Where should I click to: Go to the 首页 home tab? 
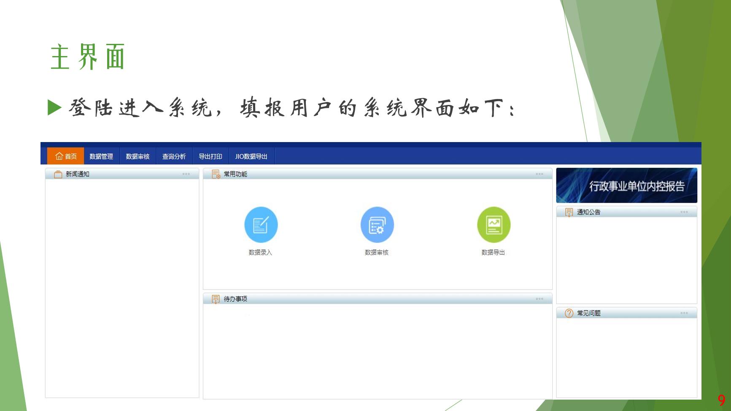point(66,156)
